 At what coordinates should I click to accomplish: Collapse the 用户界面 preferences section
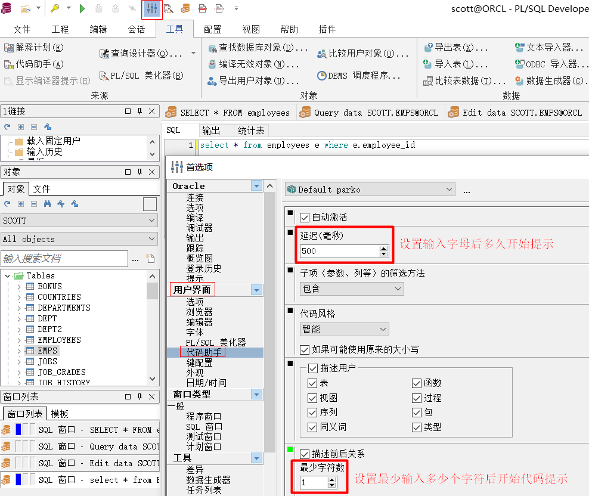pos(256,290)
